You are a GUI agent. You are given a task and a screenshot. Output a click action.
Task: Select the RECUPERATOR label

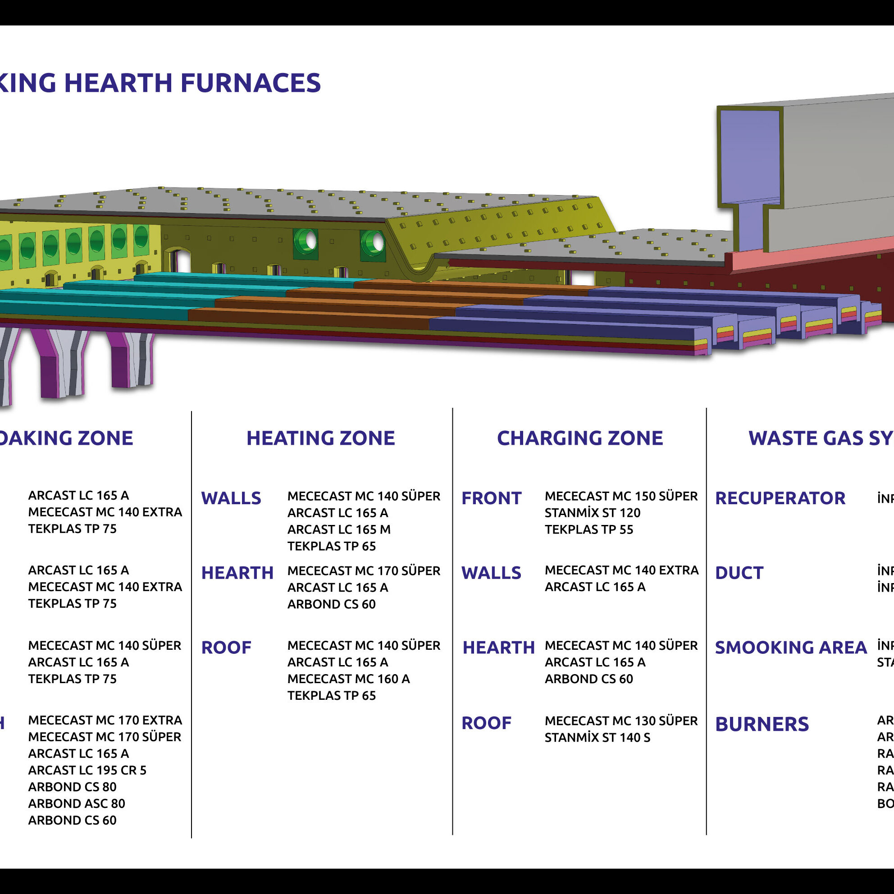coord(780,498)
